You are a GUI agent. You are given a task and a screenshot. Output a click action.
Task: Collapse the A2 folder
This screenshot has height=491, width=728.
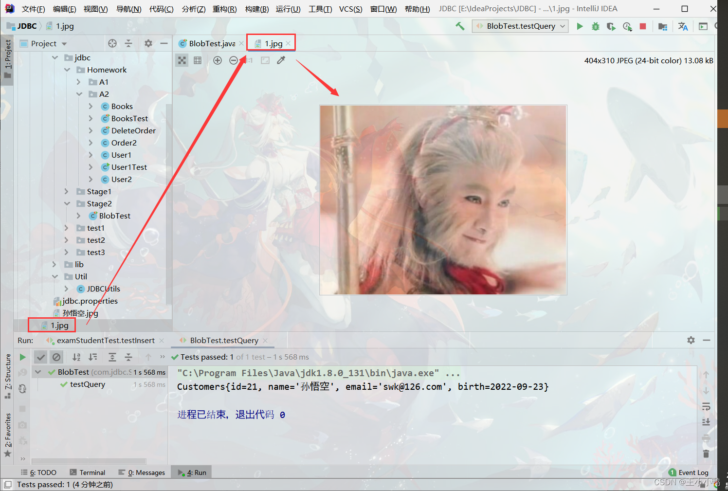(x=79, y=94)
